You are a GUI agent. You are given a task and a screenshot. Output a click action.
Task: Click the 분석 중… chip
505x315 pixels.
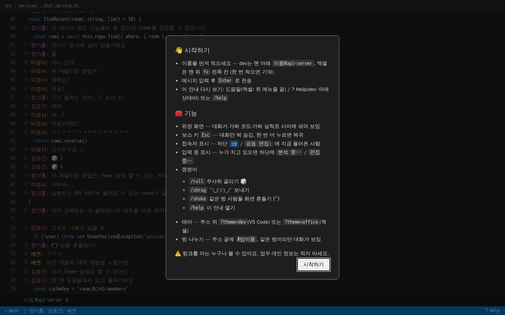[289, 152]
